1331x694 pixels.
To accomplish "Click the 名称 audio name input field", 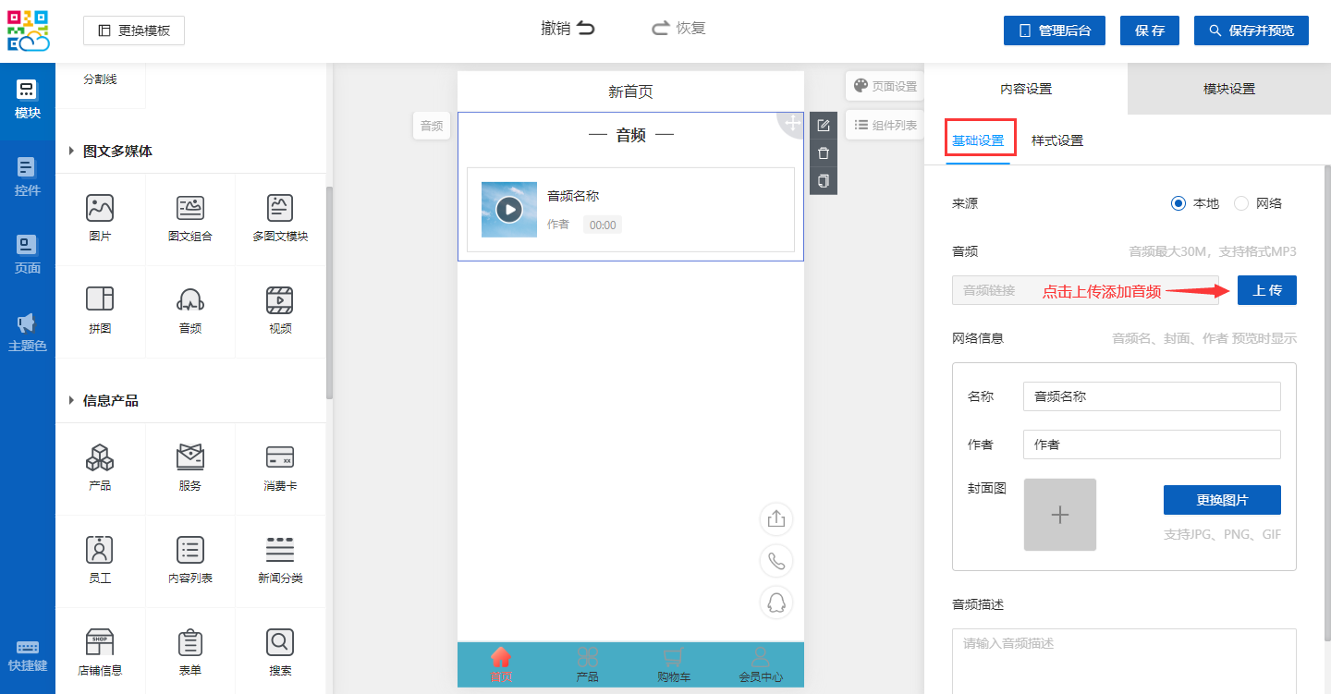I will tap(1151, 396).
